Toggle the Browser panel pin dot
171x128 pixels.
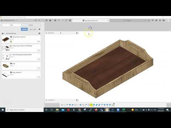click(x=77, y=33)
